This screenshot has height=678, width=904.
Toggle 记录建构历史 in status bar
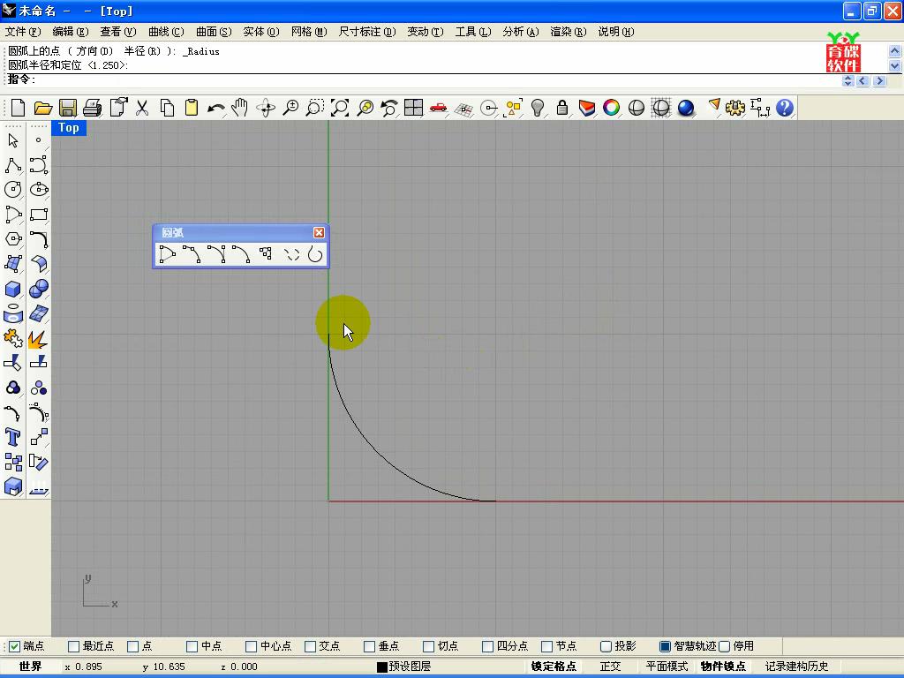point(797,667)
